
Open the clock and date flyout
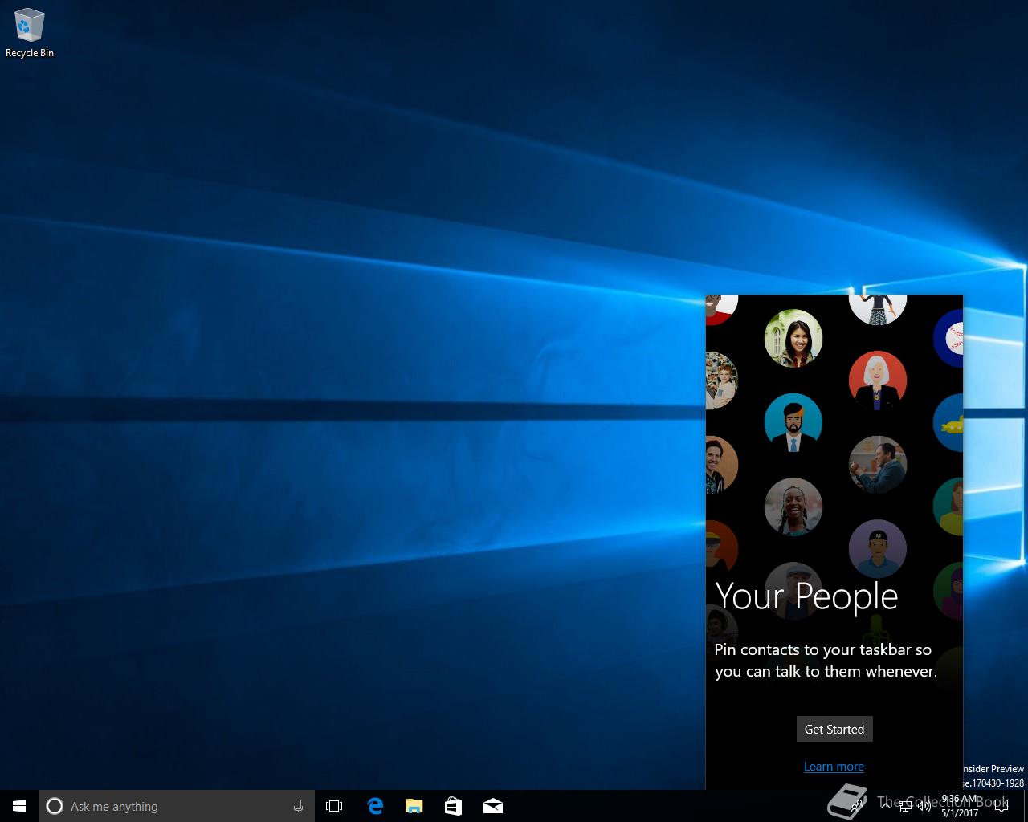click(x=960, y=806)
